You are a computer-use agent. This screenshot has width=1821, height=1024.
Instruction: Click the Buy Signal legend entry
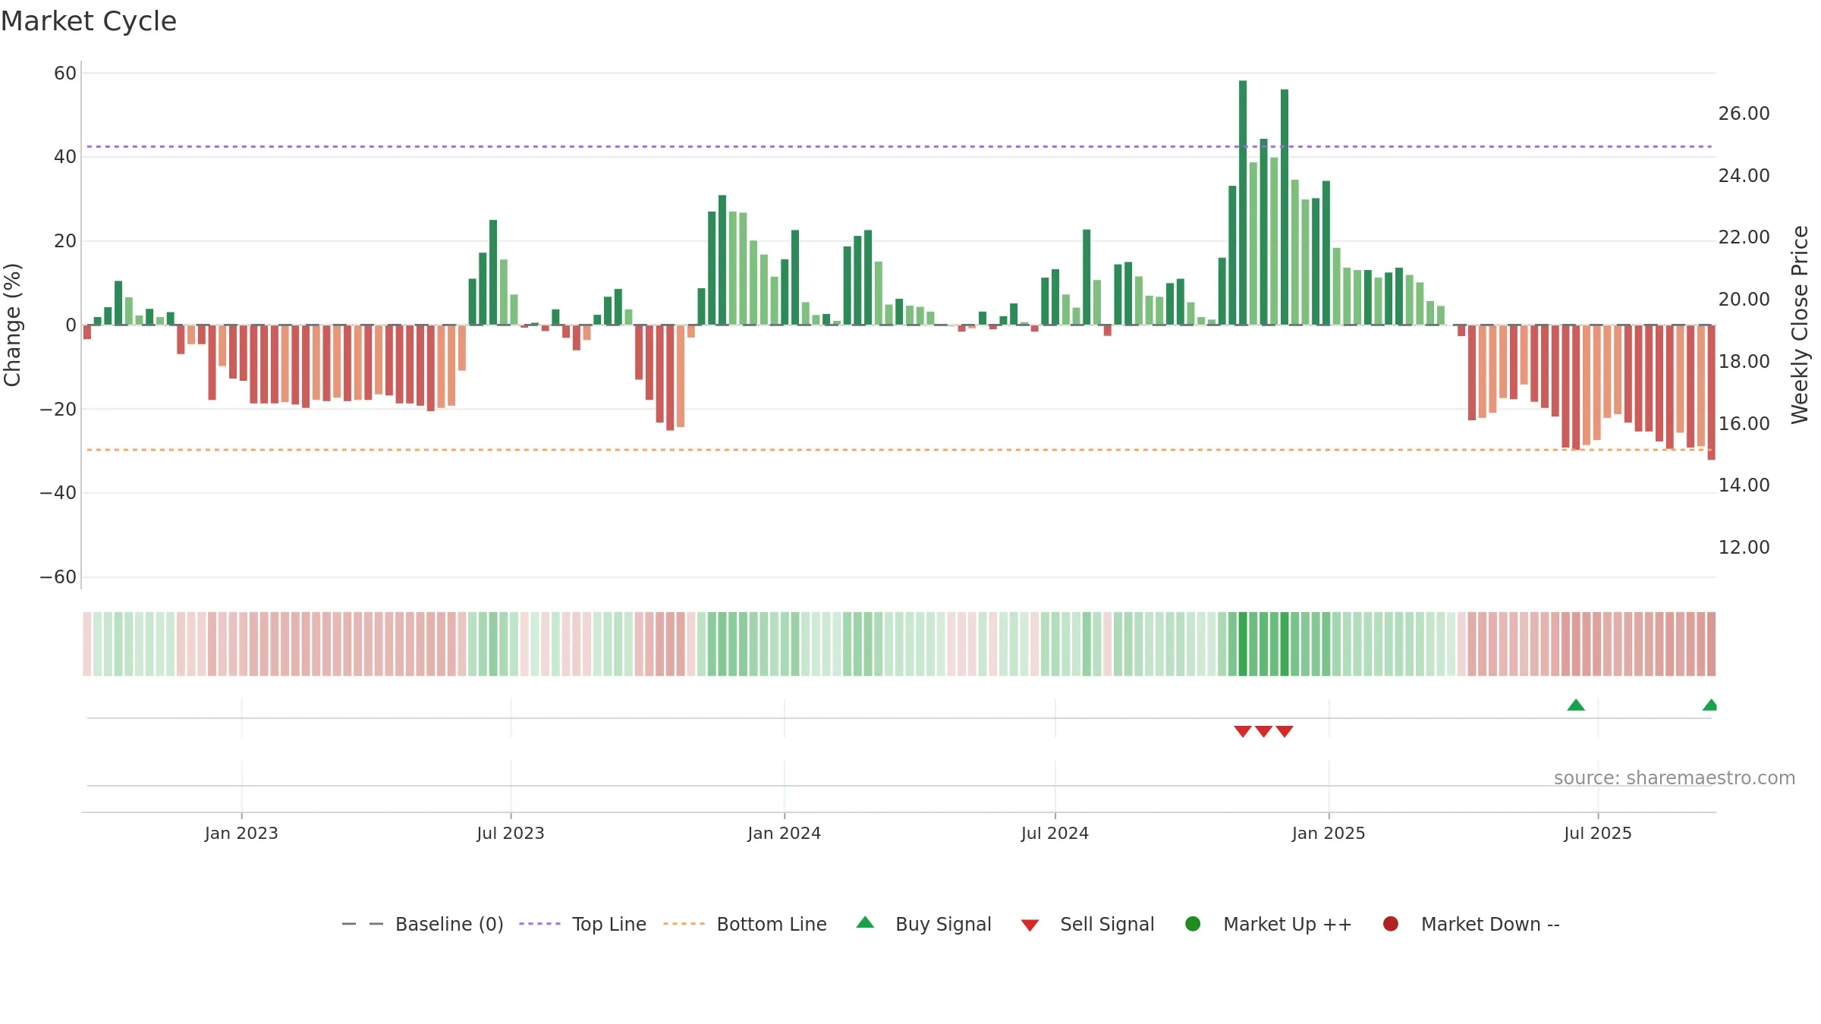click(x=923, y=924)
